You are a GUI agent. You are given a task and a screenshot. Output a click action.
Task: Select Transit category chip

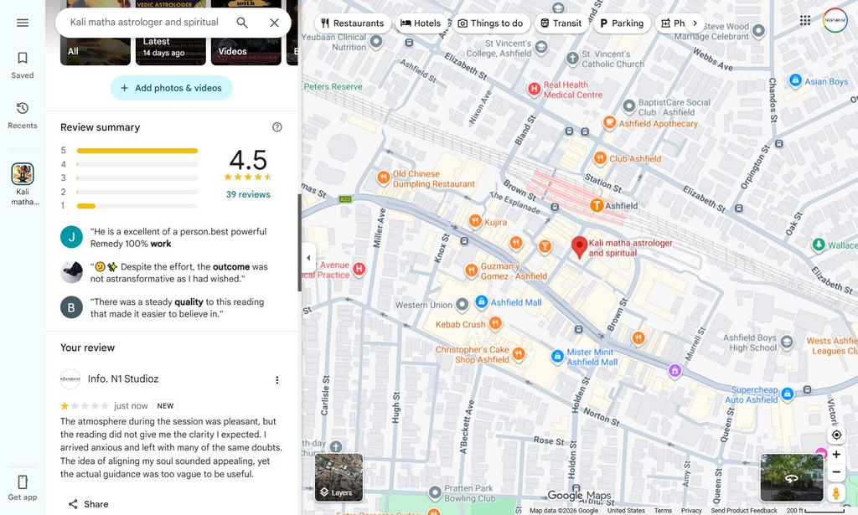[x=561, y=23]
